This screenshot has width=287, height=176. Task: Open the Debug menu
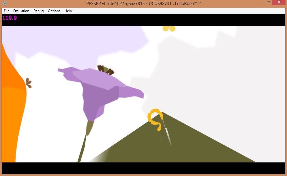38,11
